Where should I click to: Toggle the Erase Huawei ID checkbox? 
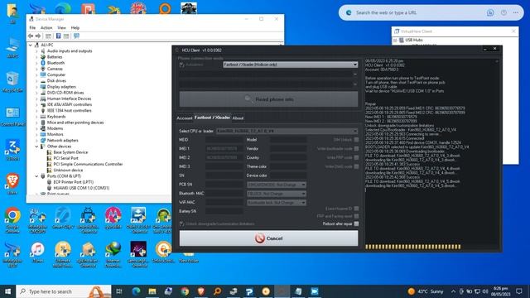[356, 209]
